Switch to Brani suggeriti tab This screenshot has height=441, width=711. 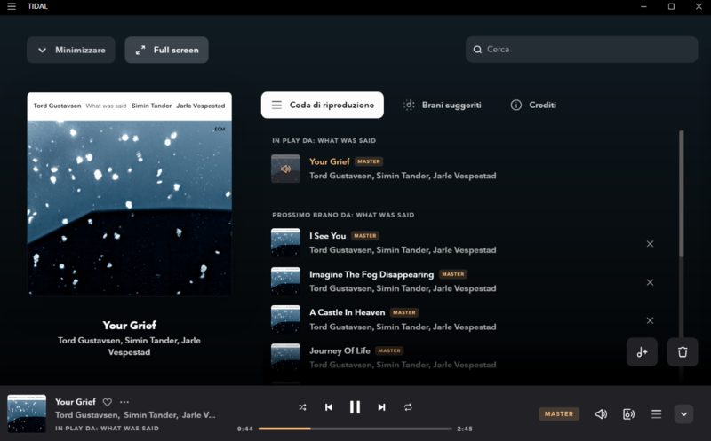click(x=443, y=105)
